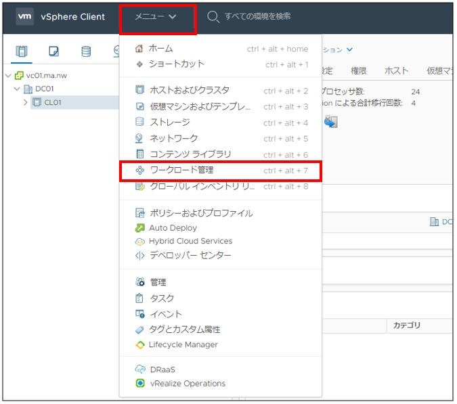Collapse the DC01 datacenter node

17,89
